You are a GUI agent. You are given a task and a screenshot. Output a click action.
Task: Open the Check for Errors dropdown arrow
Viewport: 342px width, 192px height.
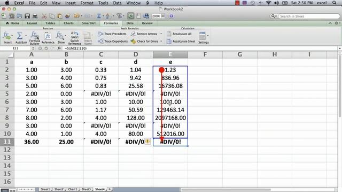pos(161,41)
